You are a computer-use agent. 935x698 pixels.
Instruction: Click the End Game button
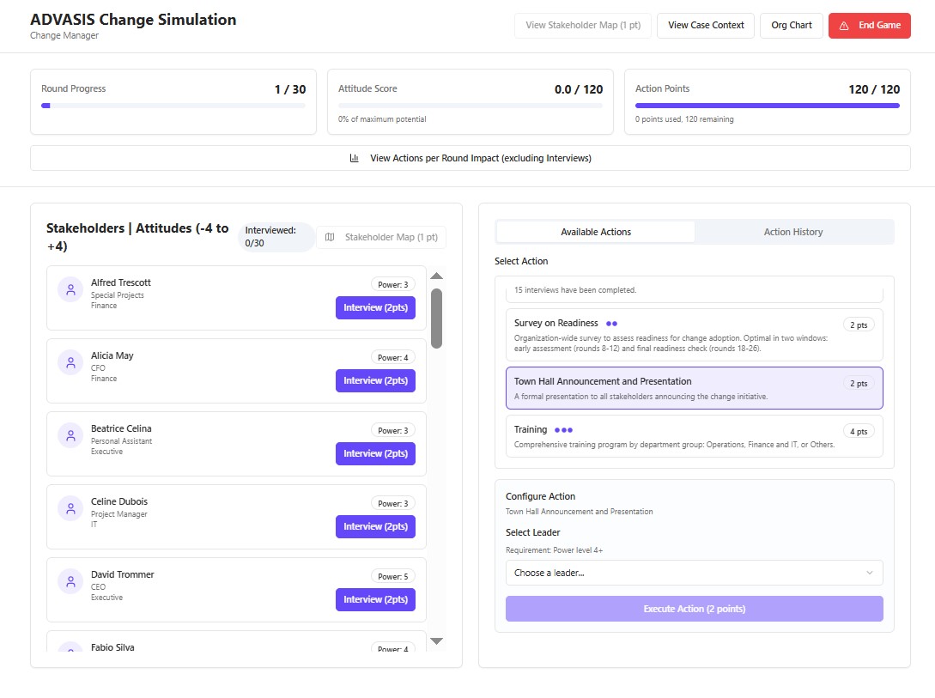(870, 26)
